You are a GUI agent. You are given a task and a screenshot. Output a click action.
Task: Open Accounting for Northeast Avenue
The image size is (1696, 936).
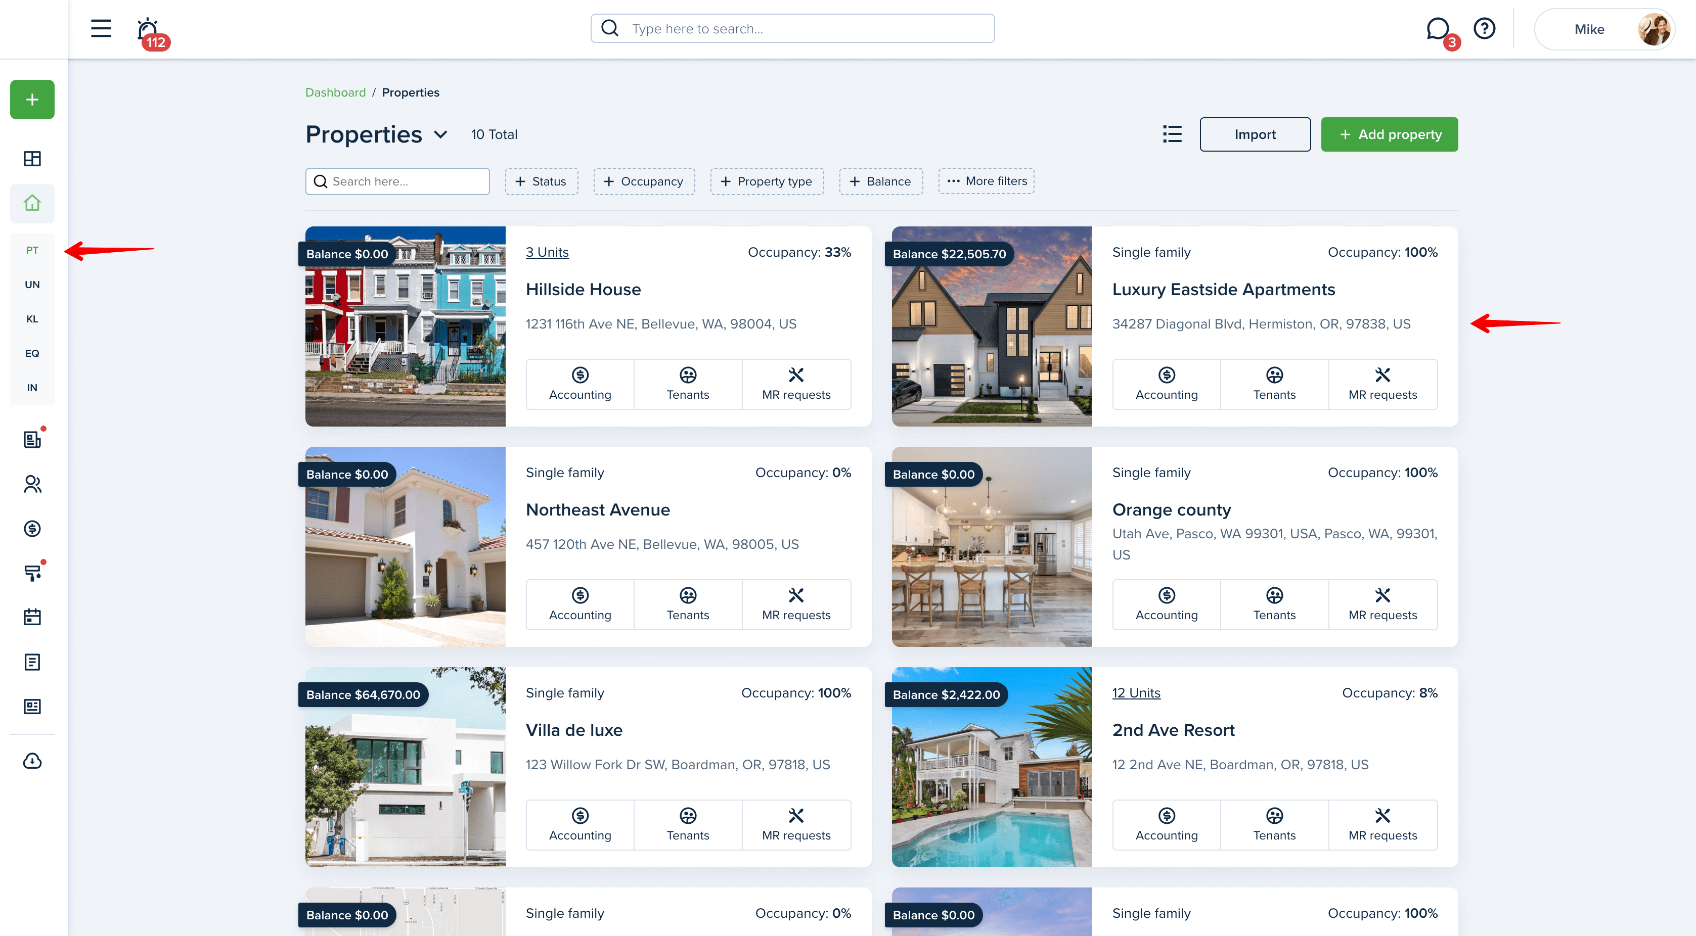580,605
